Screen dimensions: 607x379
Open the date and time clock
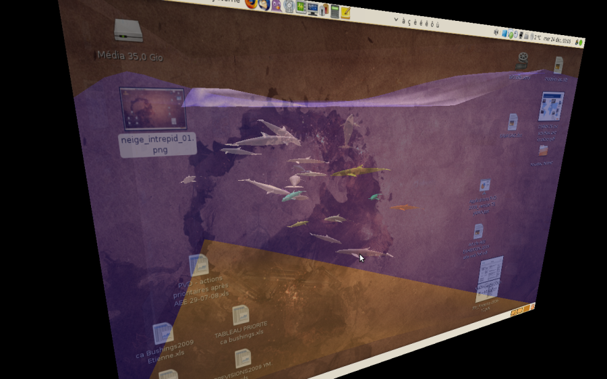557,40
